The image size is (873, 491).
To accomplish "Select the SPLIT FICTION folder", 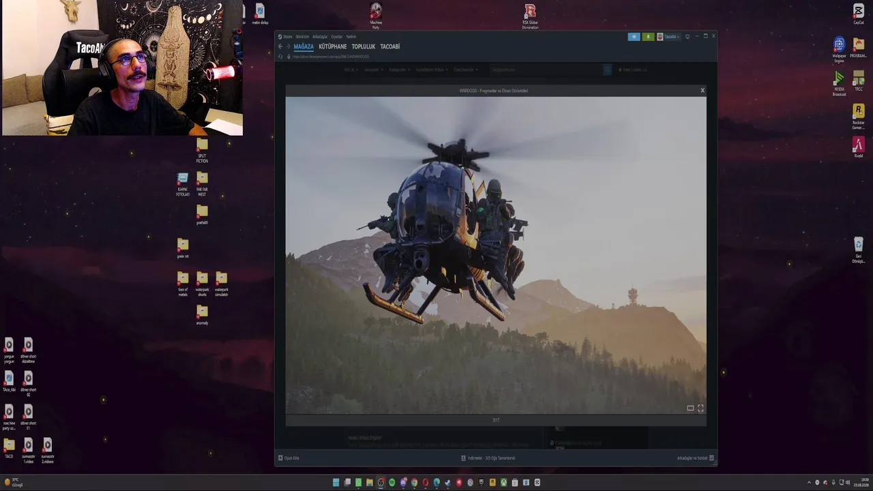I will point(202,151).
